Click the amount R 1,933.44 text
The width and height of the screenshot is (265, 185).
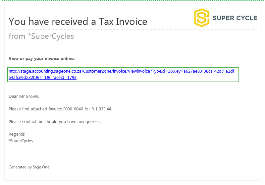pos(102,109)
